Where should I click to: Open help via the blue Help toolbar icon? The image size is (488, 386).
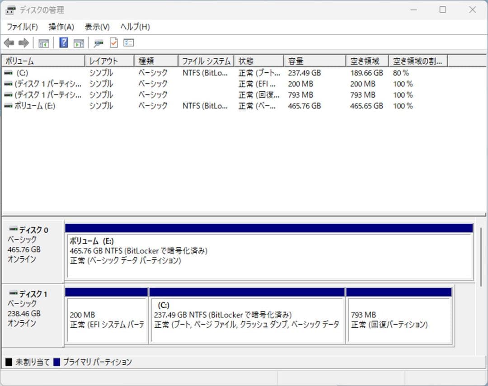click(x=64, y=42)
